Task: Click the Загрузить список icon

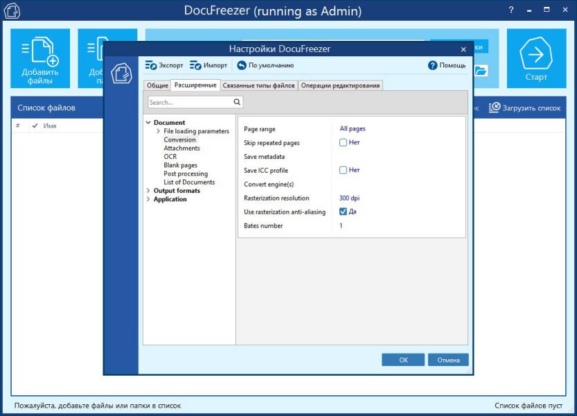Action: pyautogui.click(x=495, y=107)
